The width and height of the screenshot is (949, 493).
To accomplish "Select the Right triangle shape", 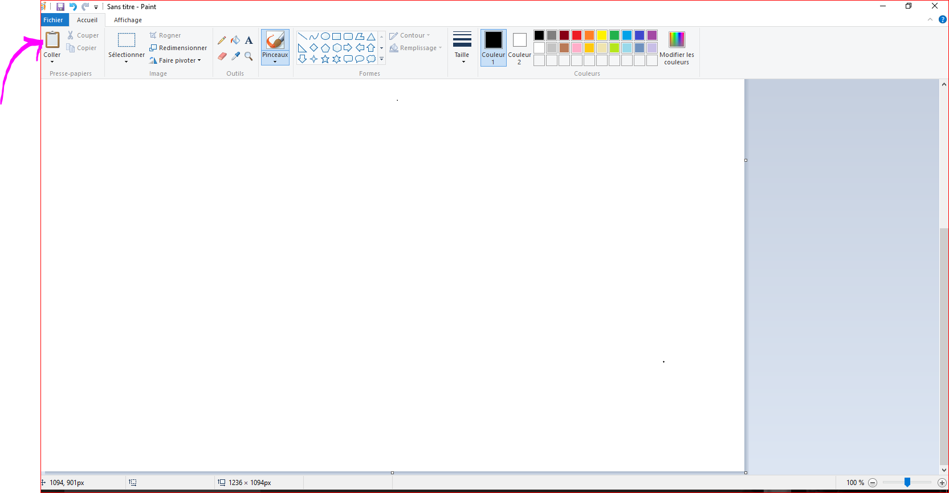I will pos(303,48).
